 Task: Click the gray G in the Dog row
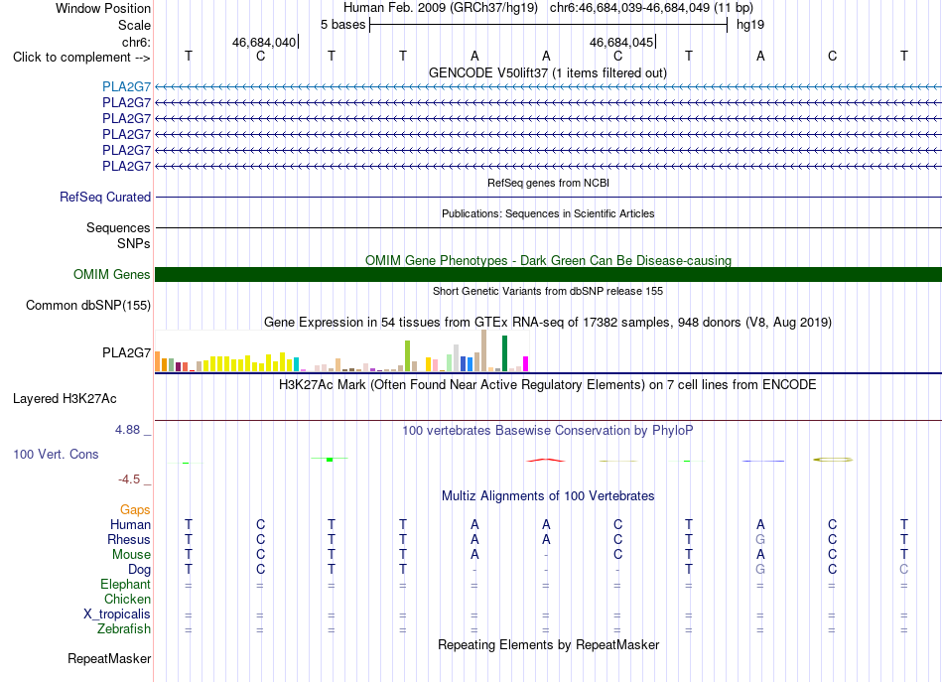(x=760, y=569)
